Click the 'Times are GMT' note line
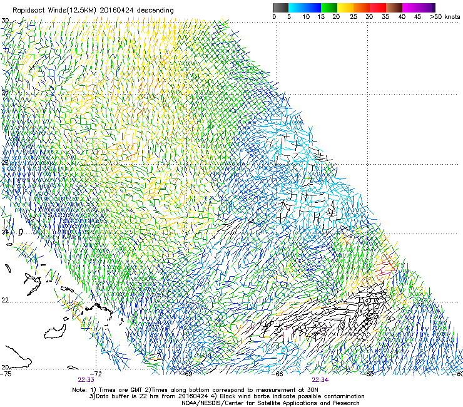The height and width of the screenshot is (407, 463). tap(195, 390)
